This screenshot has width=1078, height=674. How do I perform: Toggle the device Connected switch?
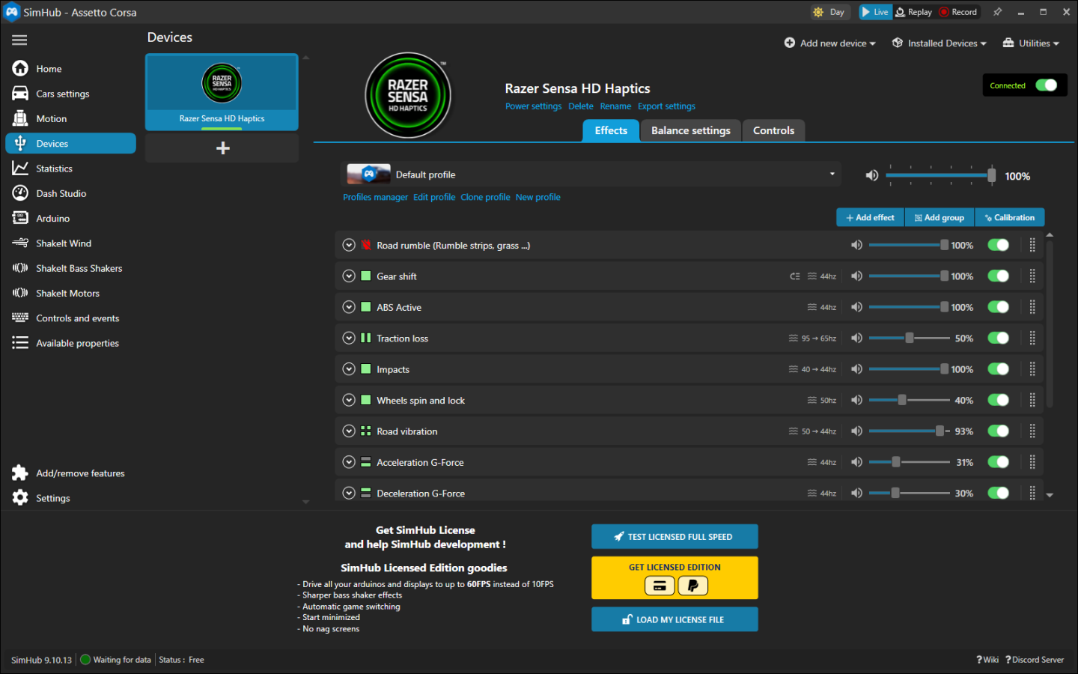point(1046,85)
